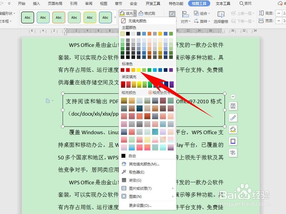
Task: Collapse floating toolbar with minus button
Action: click(233, 97)
